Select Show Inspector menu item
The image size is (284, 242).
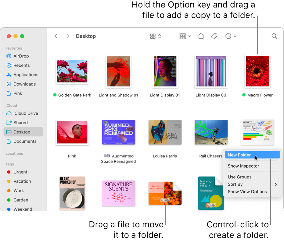pyautogui.click(x=243, y=166)
